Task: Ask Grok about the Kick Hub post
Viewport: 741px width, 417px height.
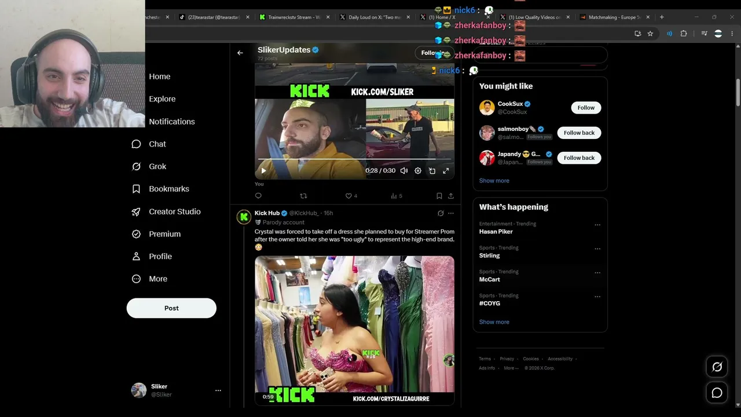Action: click(441, 213)
